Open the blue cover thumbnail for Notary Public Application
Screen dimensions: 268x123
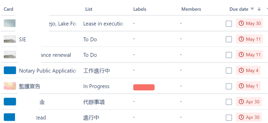point(10,70)
